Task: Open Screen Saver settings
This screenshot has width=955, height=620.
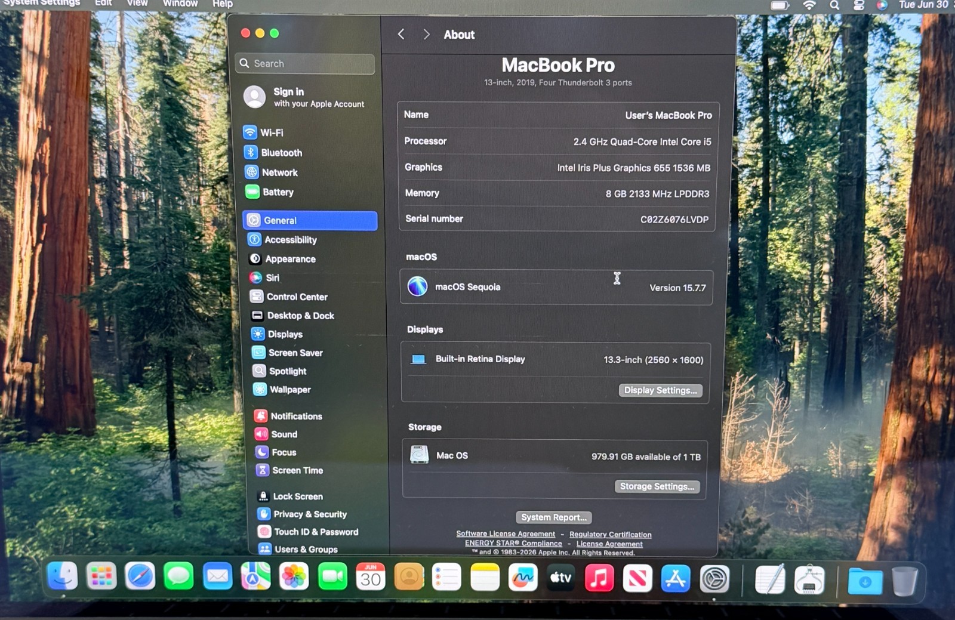Action: 287,352
